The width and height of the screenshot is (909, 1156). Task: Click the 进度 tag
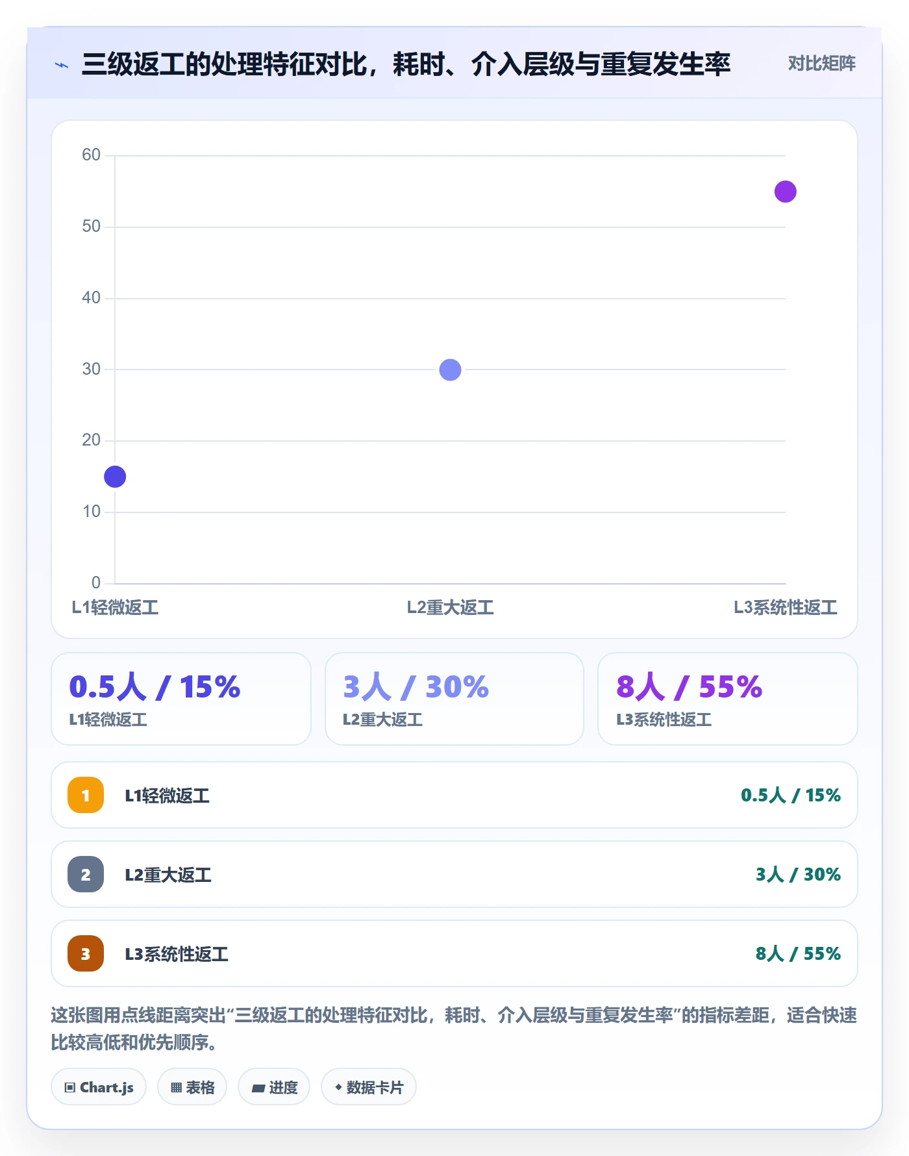pos(274,1087)
